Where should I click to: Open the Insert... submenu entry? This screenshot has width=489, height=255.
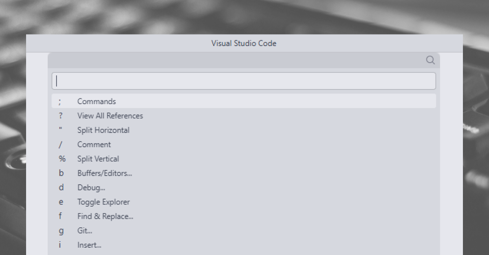(x=89, y=245)
